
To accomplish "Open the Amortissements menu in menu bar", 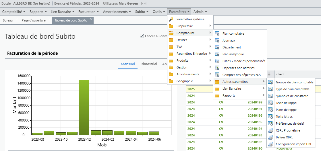I will tap(117, 12).
